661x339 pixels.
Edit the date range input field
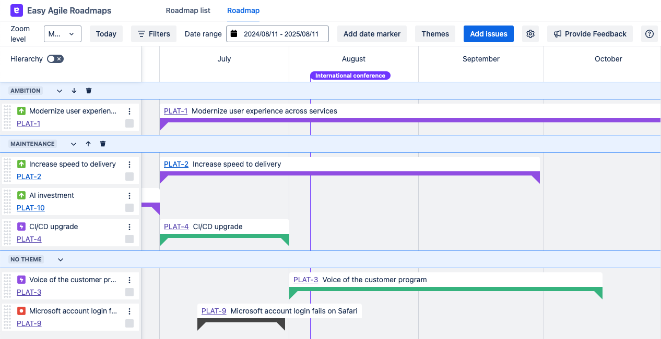point(277,34)
